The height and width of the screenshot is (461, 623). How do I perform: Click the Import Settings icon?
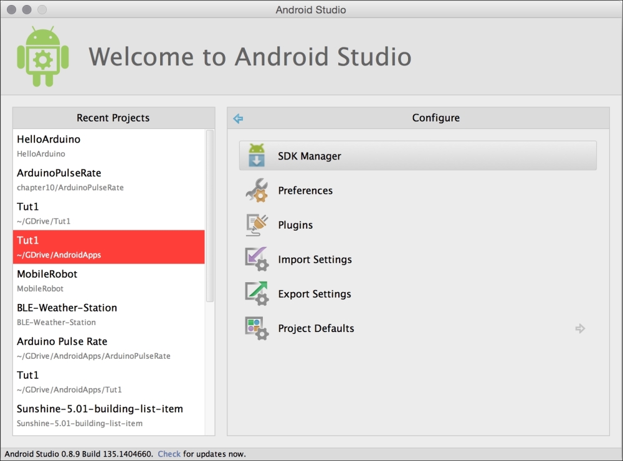coord(257,259)
